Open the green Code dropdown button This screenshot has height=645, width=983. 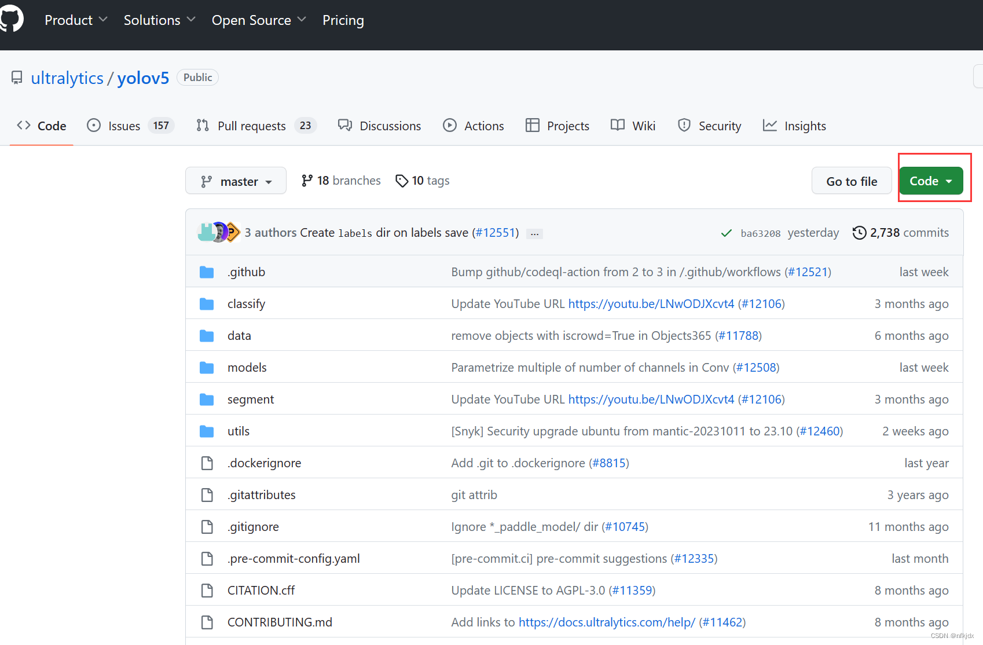point(931,181)
